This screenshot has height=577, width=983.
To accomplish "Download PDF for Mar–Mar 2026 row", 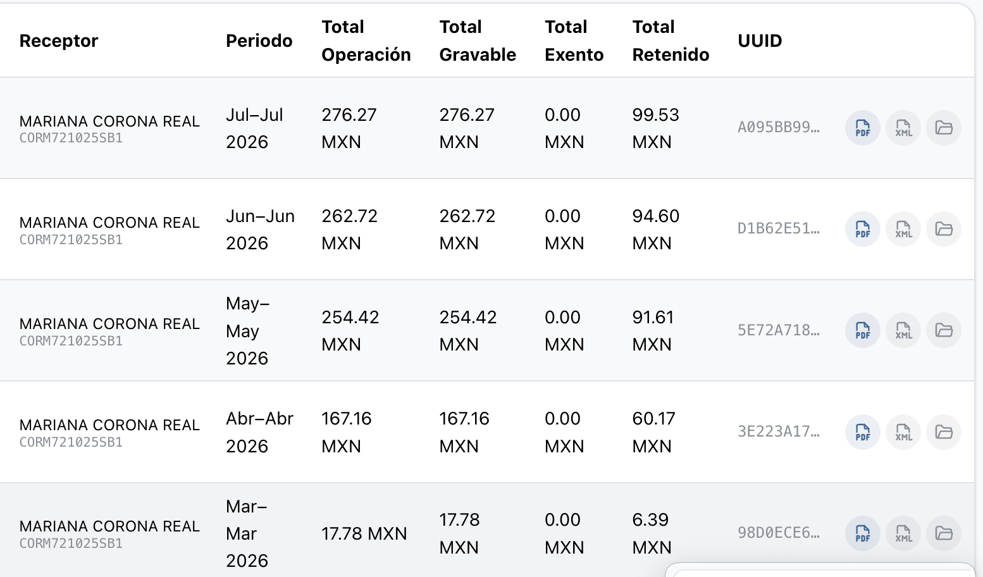I will (x=863, y=533).
